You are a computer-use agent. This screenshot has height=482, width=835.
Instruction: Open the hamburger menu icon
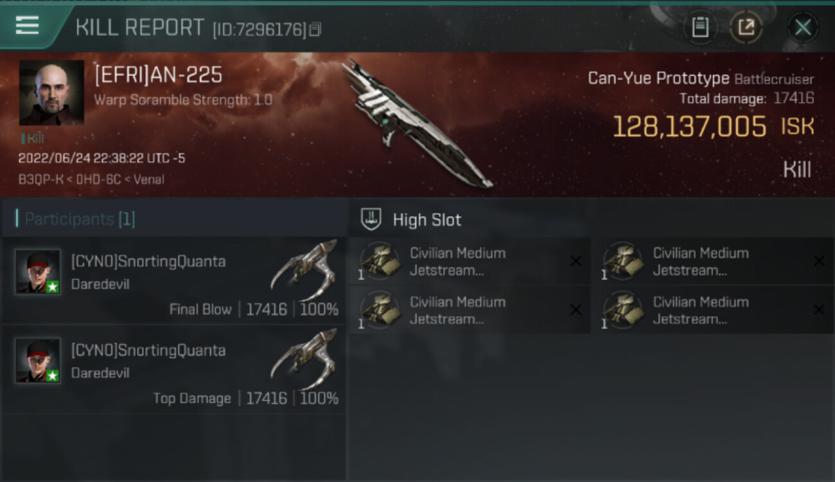pyautogui.click(x=28, y=26)
